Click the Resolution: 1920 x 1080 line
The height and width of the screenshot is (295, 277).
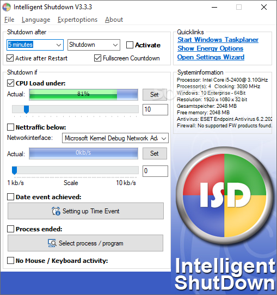212,100
